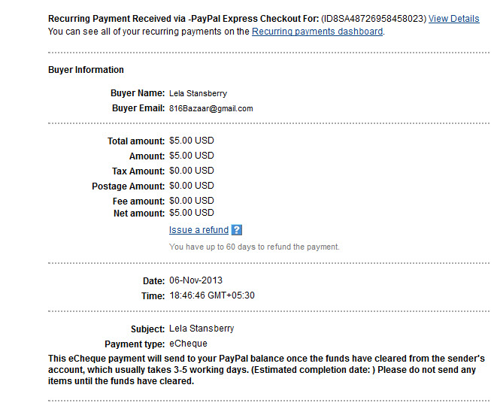The image size is (491, 412).
Task: Select the Total amount $5.00 USD value
Action: coord(192,141)
